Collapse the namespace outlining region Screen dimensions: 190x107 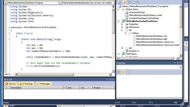point(9,27)
